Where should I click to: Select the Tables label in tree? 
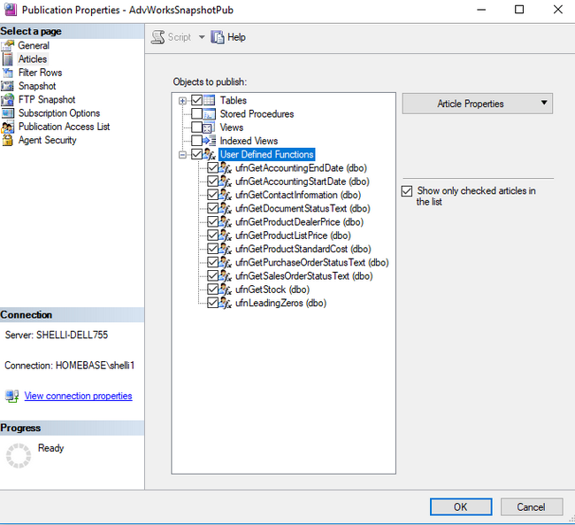[234, 100]
